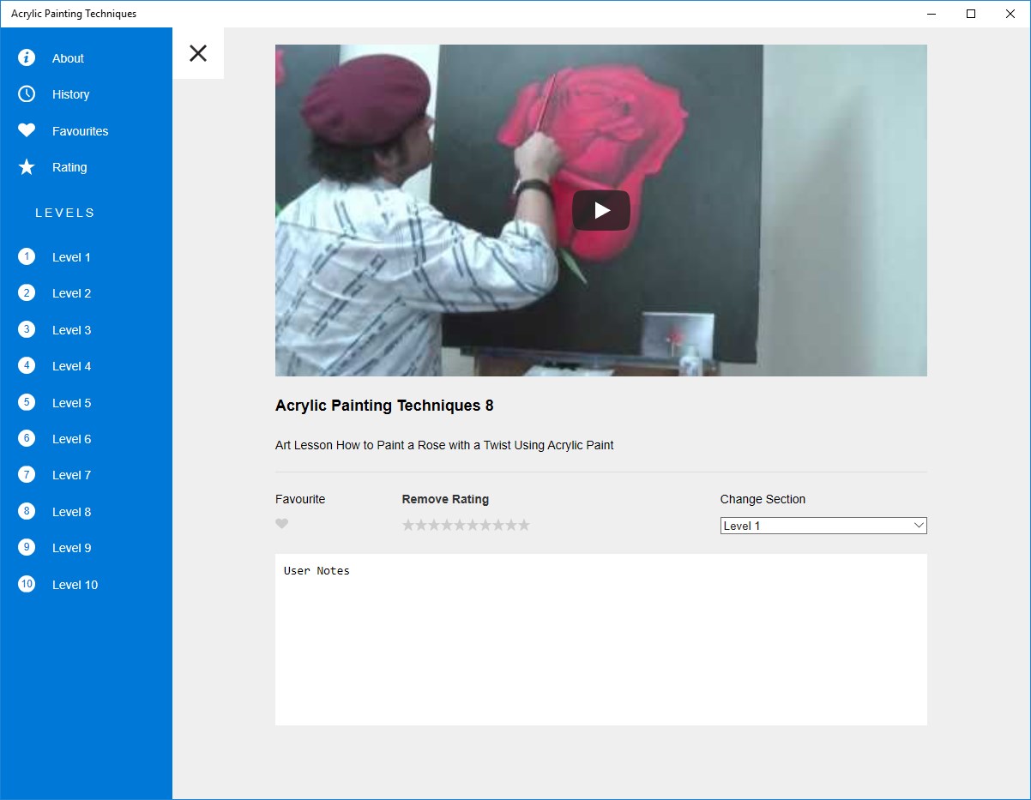
Task: Go to Level 7 label
Action: click(x=71, y=475)
